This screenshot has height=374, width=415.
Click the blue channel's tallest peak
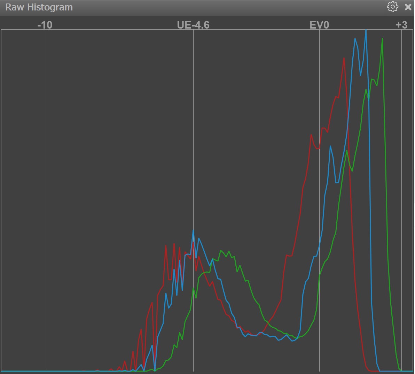(366, 31)
